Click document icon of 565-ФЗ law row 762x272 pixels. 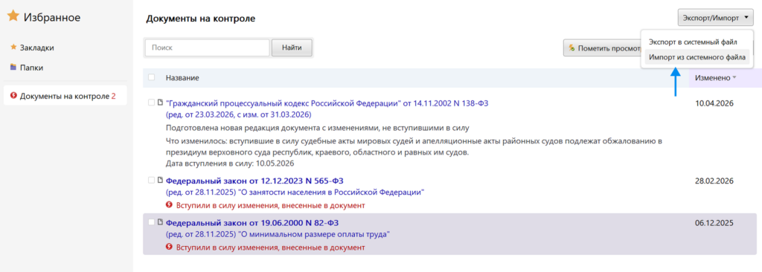pos(161,180)
